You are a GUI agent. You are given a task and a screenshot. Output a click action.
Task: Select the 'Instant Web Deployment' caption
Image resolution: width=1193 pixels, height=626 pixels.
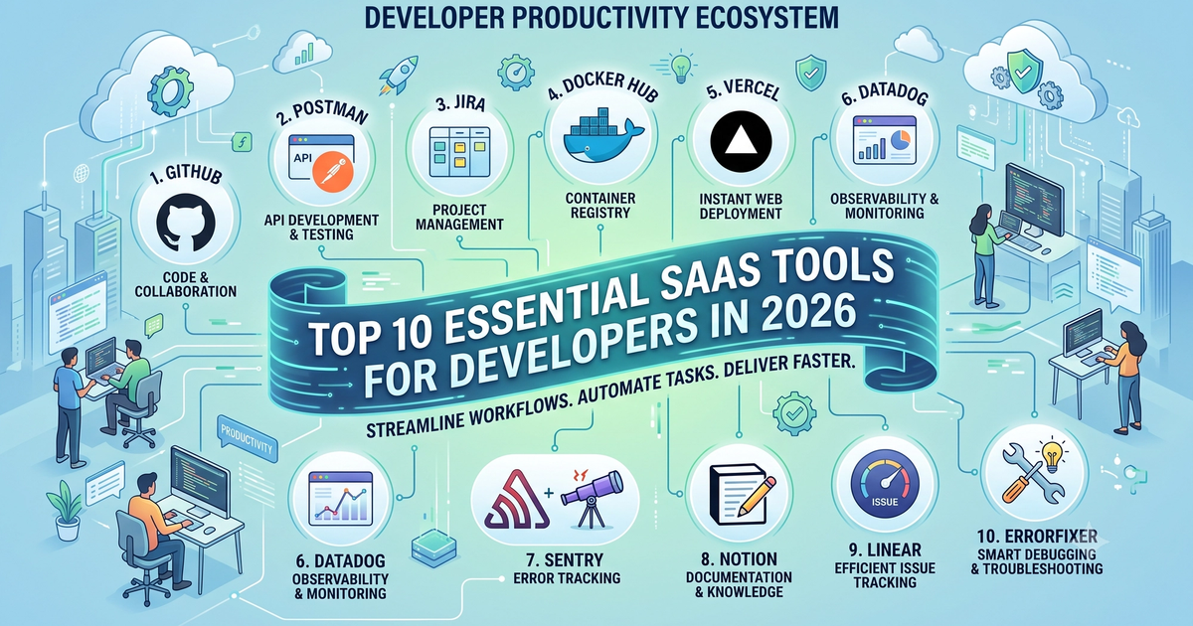click(742, 206)
